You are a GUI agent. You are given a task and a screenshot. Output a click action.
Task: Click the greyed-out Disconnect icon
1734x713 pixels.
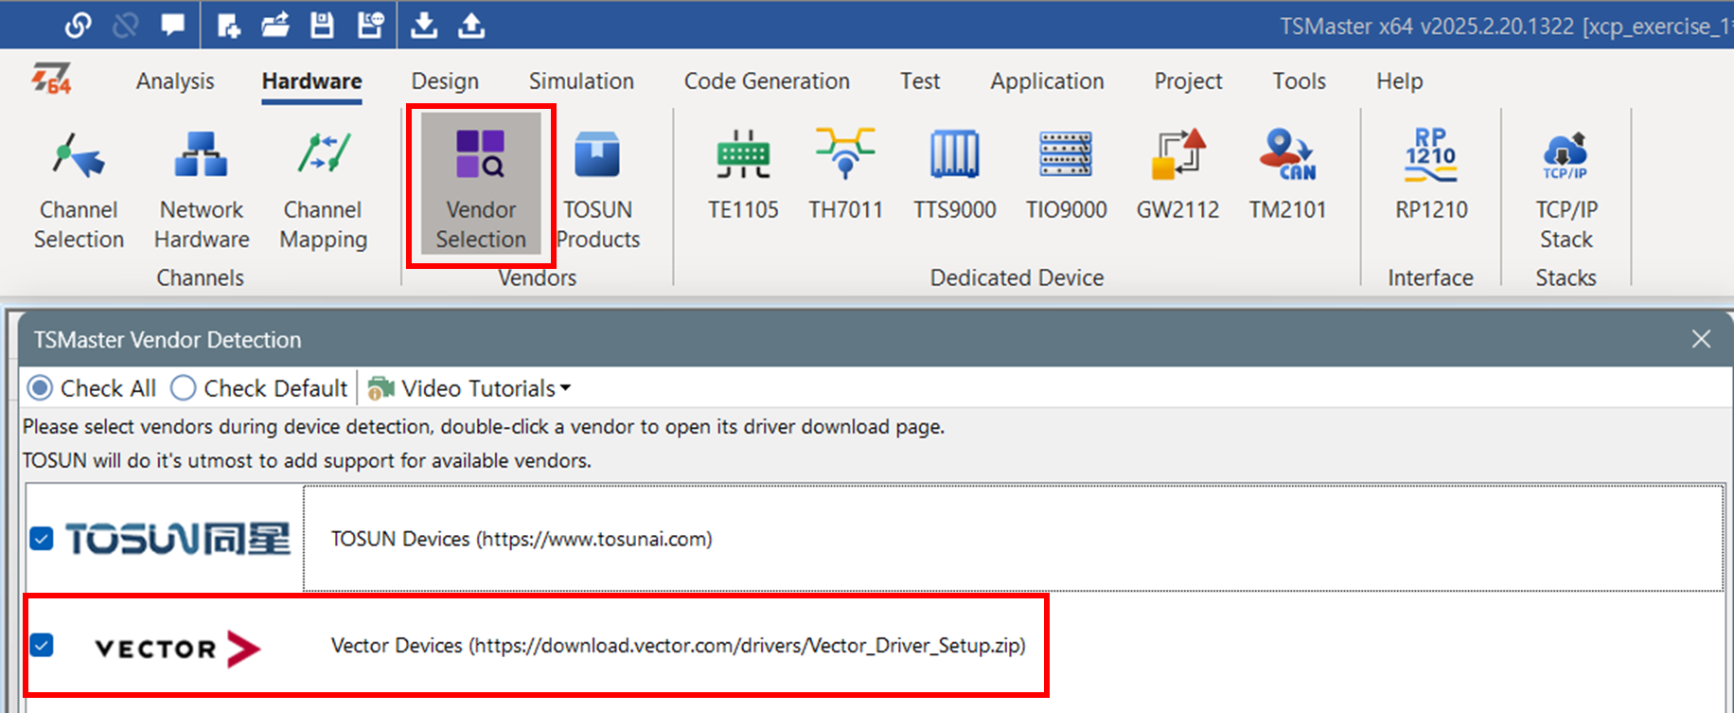coord(125,25)
